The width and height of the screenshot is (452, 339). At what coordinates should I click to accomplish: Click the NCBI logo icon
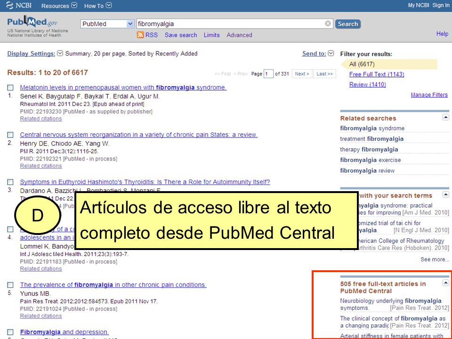10,5
